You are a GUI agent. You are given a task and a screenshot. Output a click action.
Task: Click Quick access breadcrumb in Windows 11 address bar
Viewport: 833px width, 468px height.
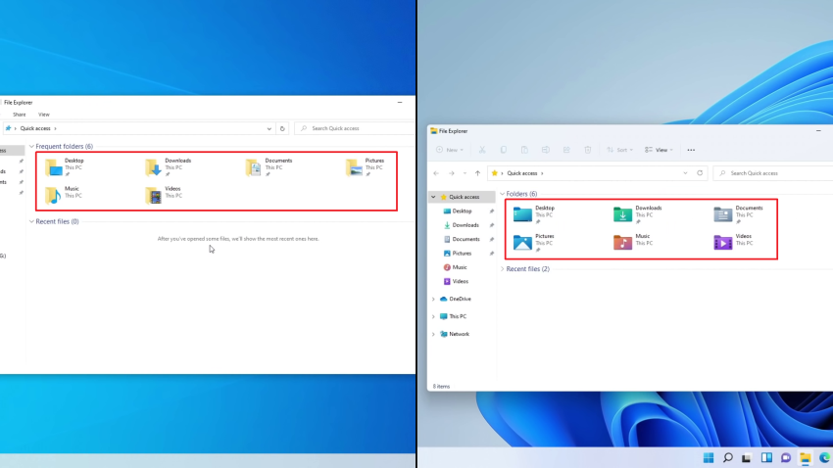(x=522, y=173)
